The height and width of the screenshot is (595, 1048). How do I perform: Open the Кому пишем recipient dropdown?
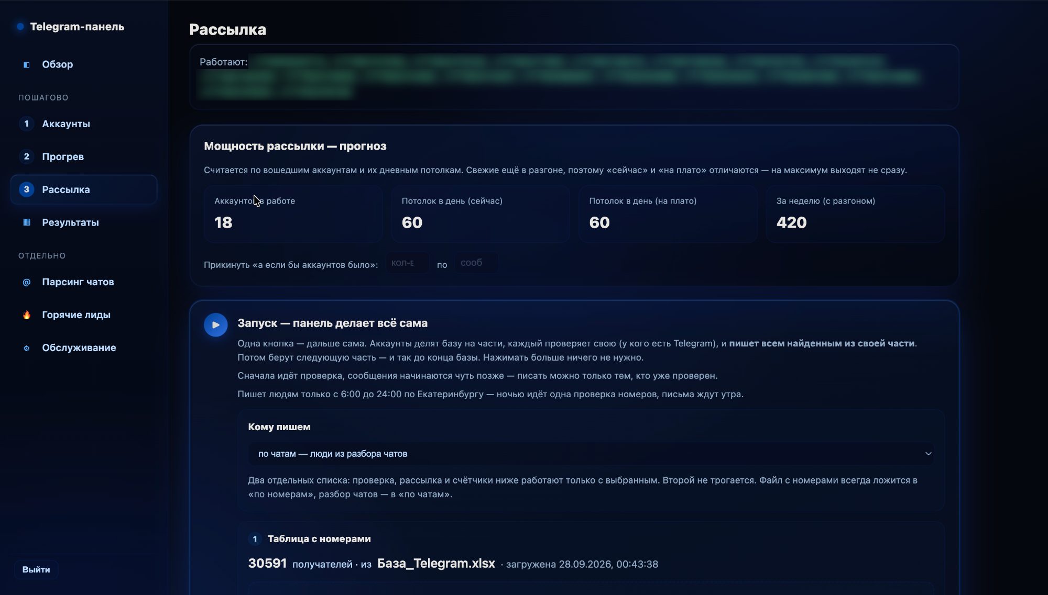(591, 454)
